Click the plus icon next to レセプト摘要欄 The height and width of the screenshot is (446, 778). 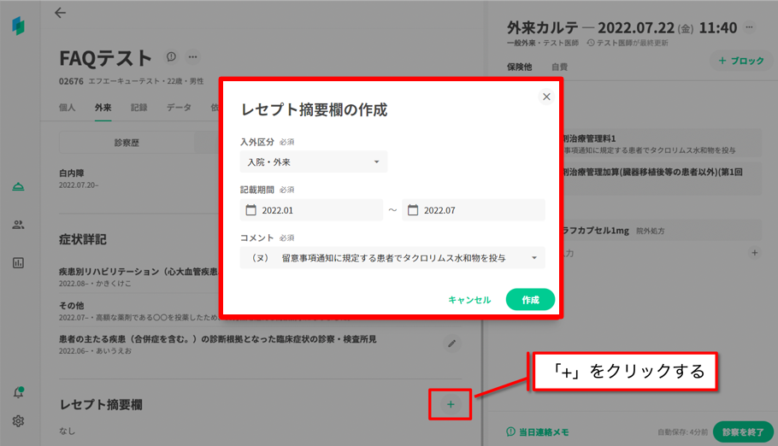coord(451,404)
